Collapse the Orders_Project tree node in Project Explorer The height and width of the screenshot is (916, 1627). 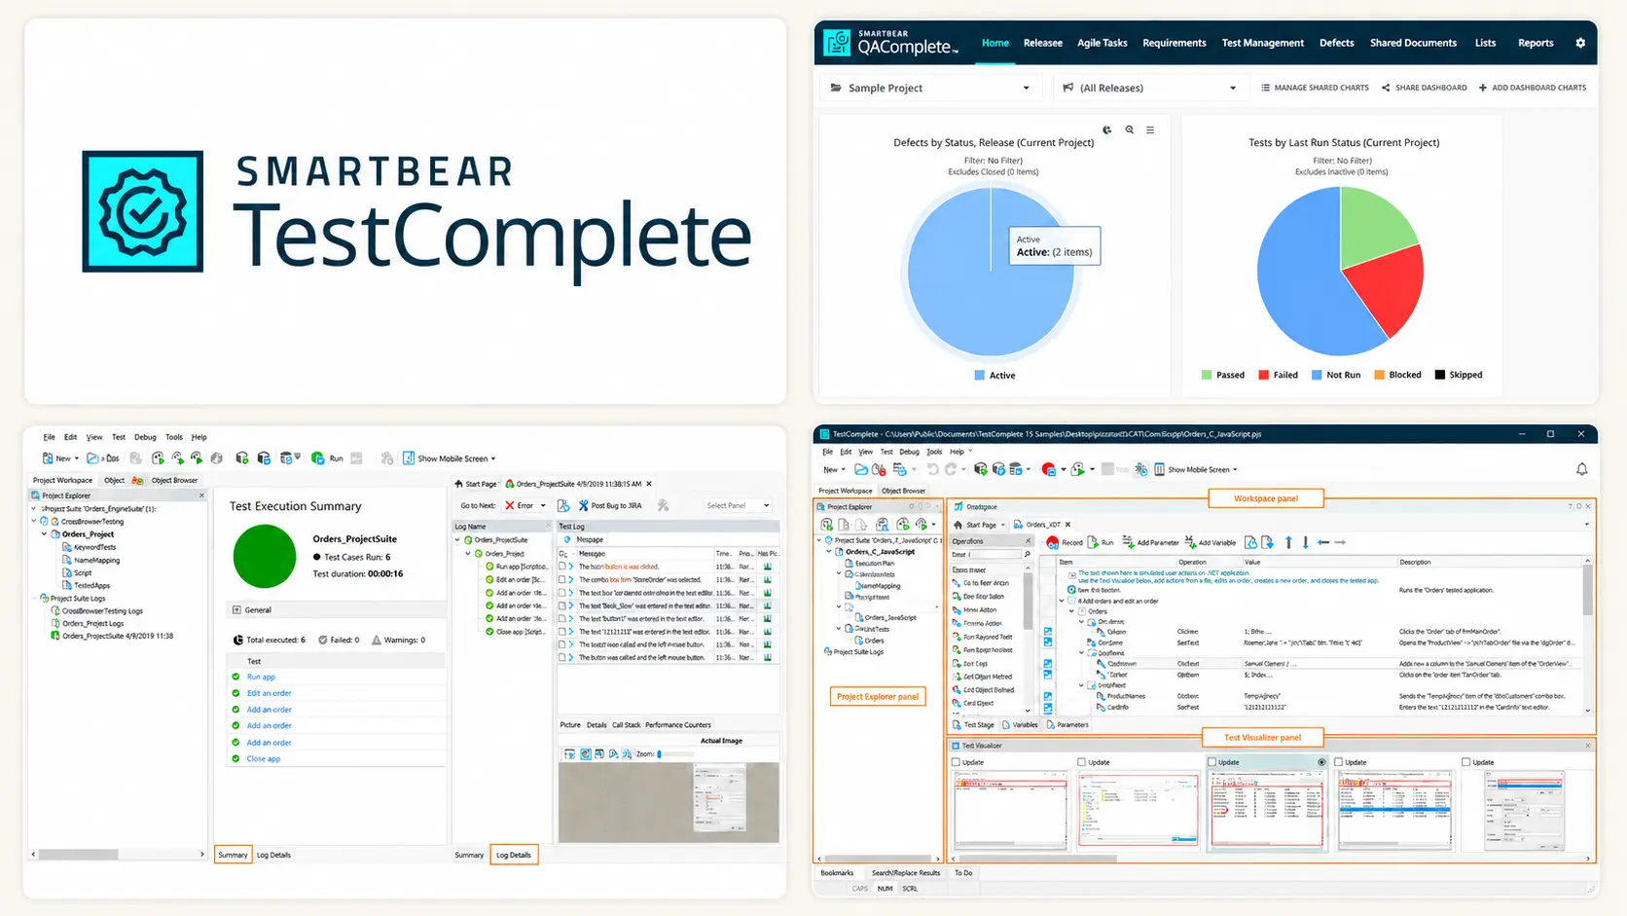coord(44,533)
